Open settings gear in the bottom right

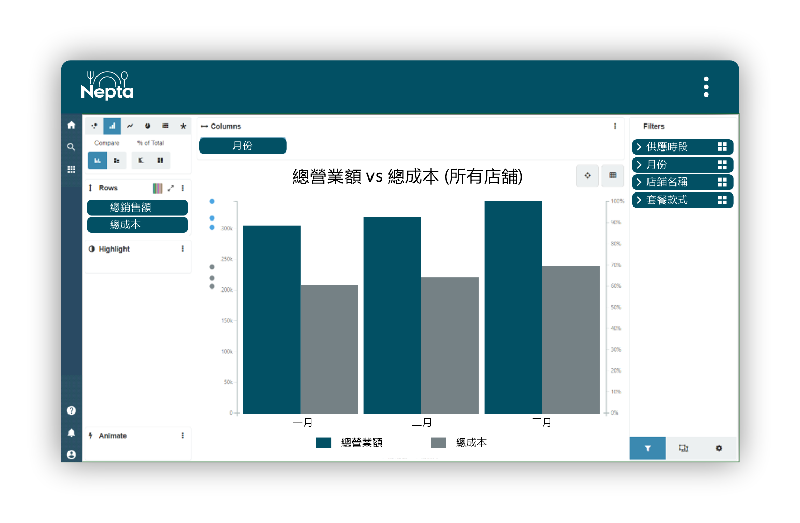719,448
